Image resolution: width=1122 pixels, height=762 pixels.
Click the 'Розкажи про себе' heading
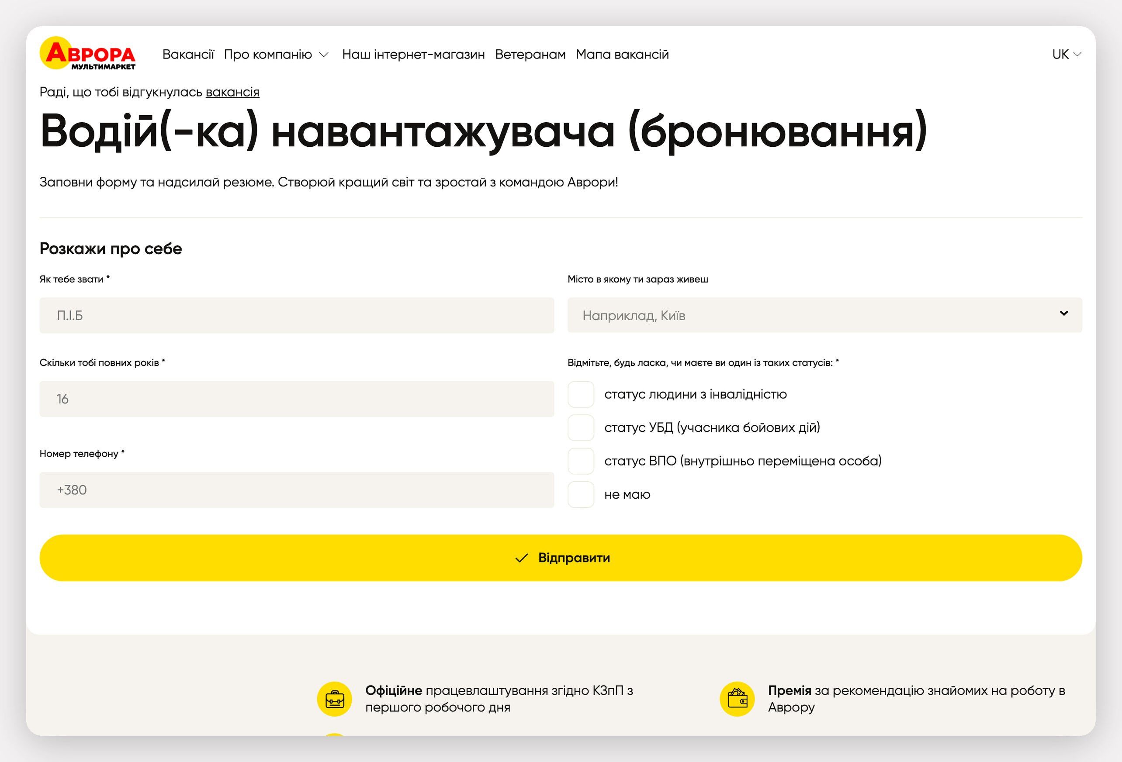coord(111,248)
